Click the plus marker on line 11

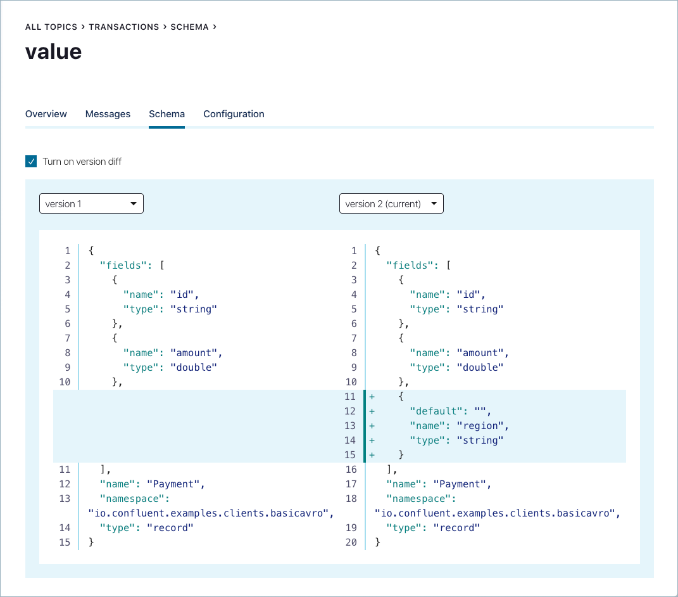[372, 396]
